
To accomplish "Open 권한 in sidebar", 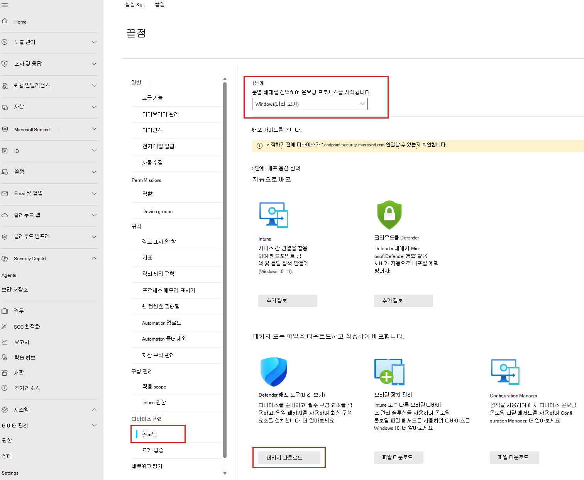I will point(7,440).
